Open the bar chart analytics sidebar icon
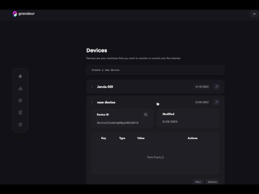 pos(20,88)
